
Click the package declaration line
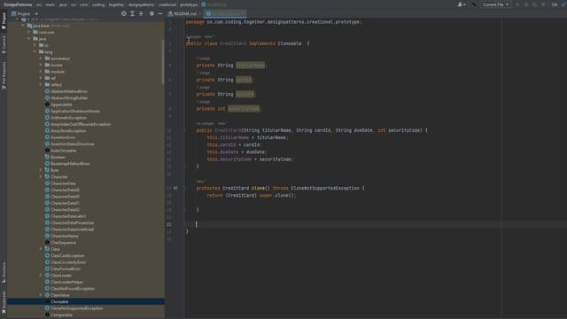click(x=274, y=22)
